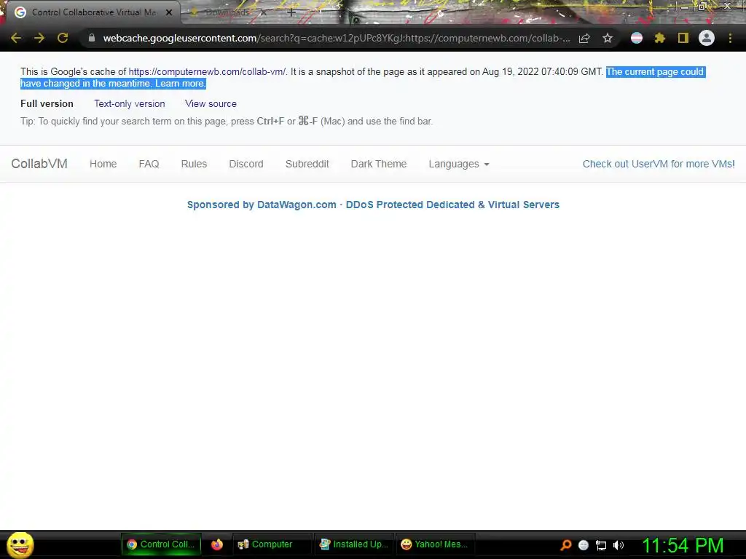The width and height of the screenshot is (746, 559).
Task: Click the Full version label
Action: coord(47,103)
